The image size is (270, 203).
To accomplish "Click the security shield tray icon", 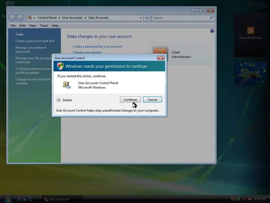I will pyautogui.click(x=233, y=199).
